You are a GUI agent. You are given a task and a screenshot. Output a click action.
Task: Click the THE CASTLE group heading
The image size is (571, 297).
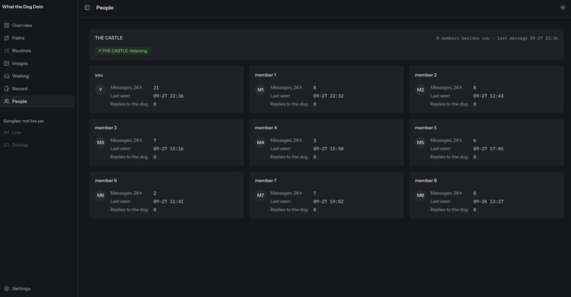pyautogui.click(x=109, y=38)
